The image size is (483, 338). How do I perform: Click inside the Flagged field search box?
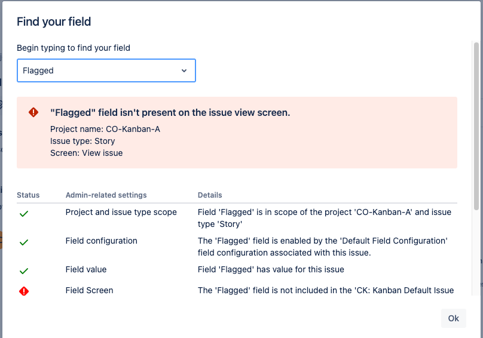[96, 70]
